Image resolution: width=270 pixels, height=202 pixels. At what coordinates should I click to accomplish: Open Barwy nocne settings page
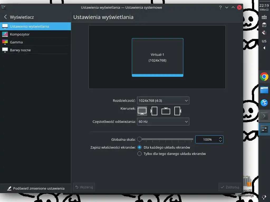36,50
